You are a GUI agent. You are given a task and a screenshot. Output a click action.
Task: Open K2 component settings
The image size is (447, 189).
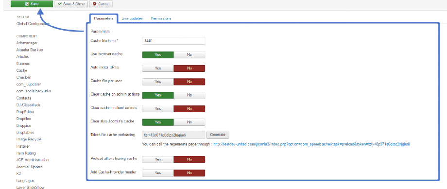(19, 174)
